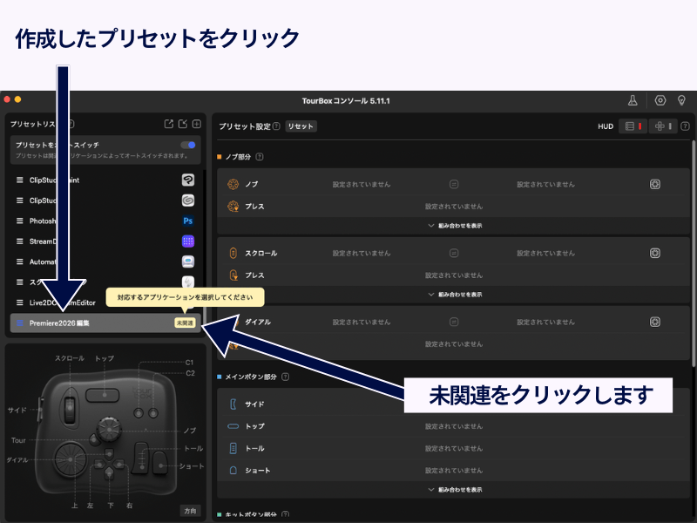
Task: Click the 未関連 badge on the Premiere preset
Action: point(185,323)
